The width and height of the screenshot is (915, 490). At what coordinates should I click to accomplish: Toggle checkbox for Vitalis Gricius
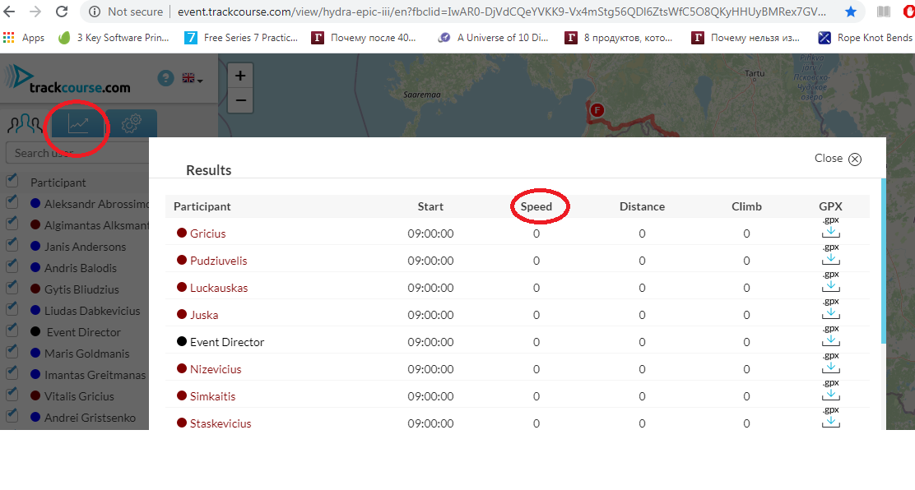click(x=12, y=395)
